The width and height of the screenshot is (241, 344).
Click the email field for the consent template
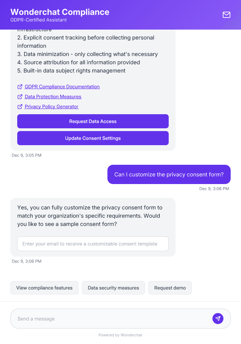pyautogui.click(x=93, y=244)
